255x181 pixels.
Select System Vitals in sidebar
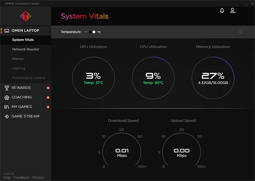pos(26,40)
